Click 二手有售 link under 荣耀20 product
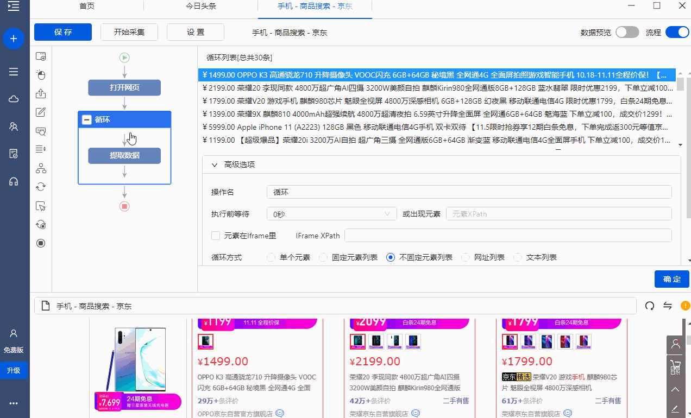Image resolution: width=691 pixels, height=418 pixels. pos(455,401)
